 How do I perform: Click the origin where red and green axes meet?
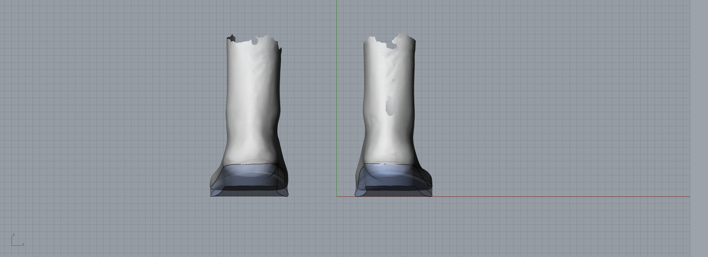point(337,197)
